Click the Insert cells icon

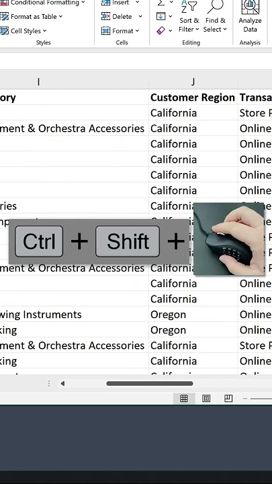[106, 3]
